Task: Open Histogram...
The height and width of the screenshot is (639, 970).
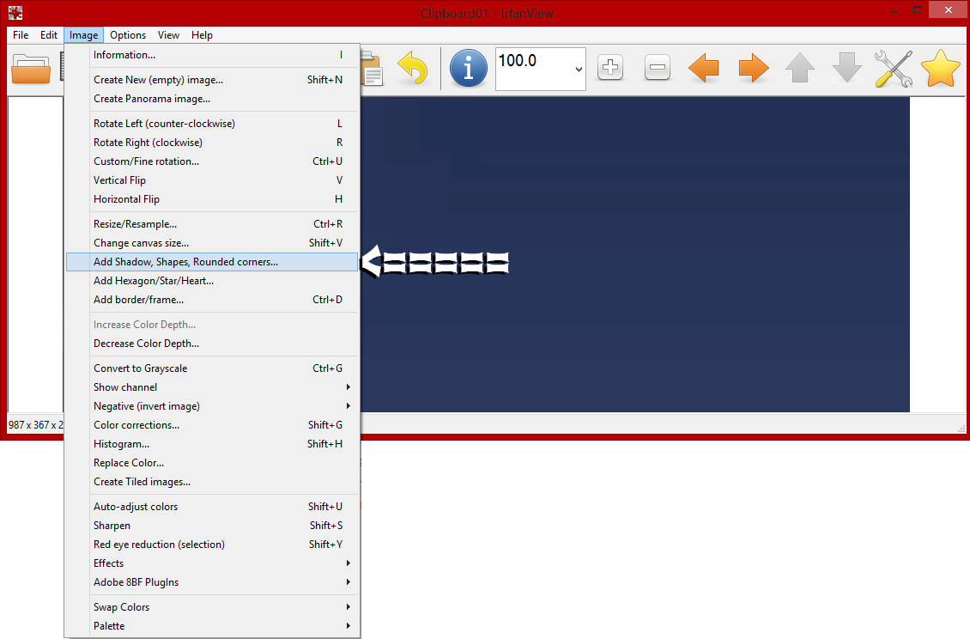Action: pos(212,444)
